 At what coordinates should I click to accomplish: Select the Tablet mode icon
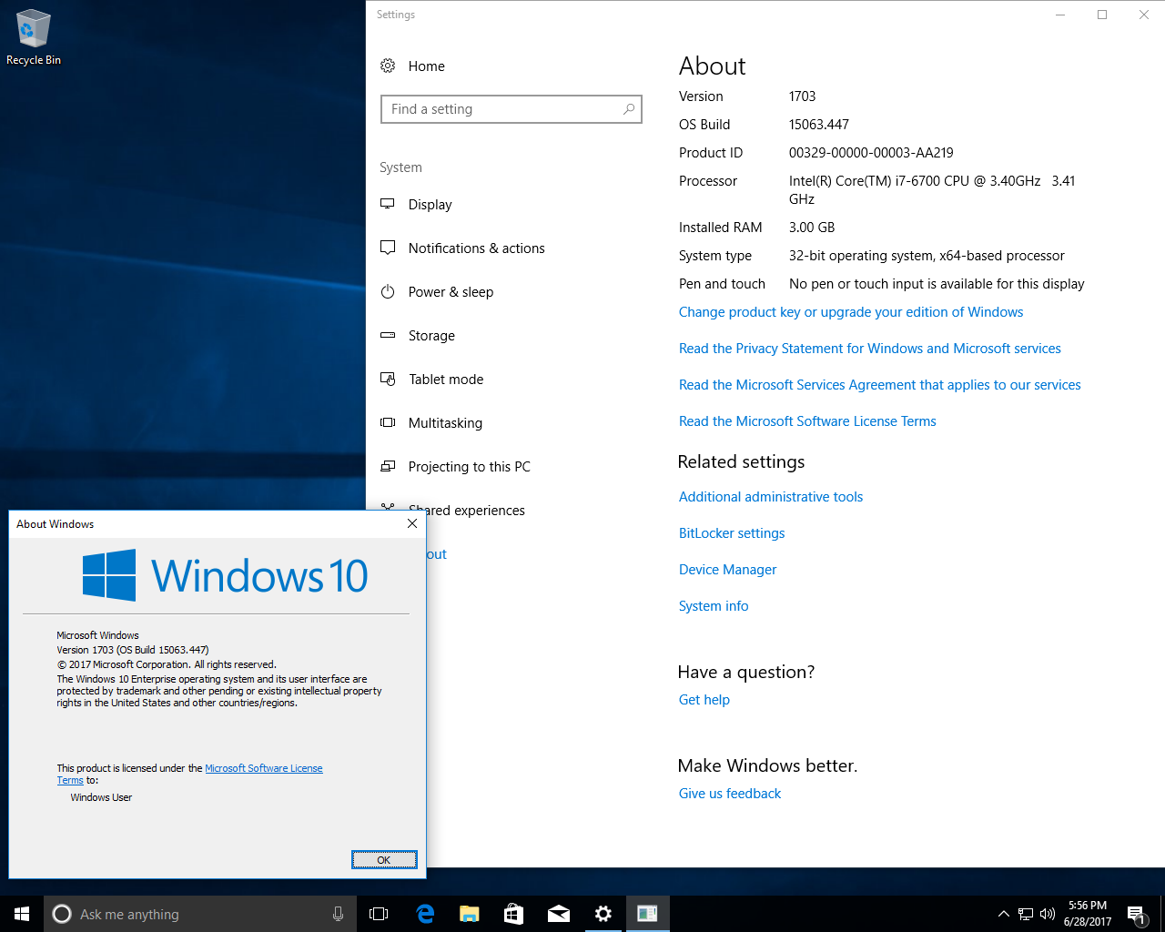pos(388,379)
